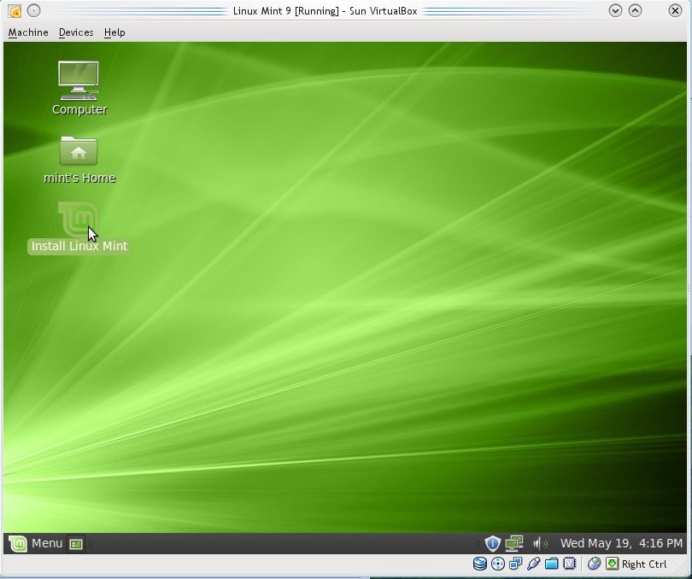This screenshot has height=579, width=692.
Task: Toggle the mouse integration indicator
Action: point(595,564)
